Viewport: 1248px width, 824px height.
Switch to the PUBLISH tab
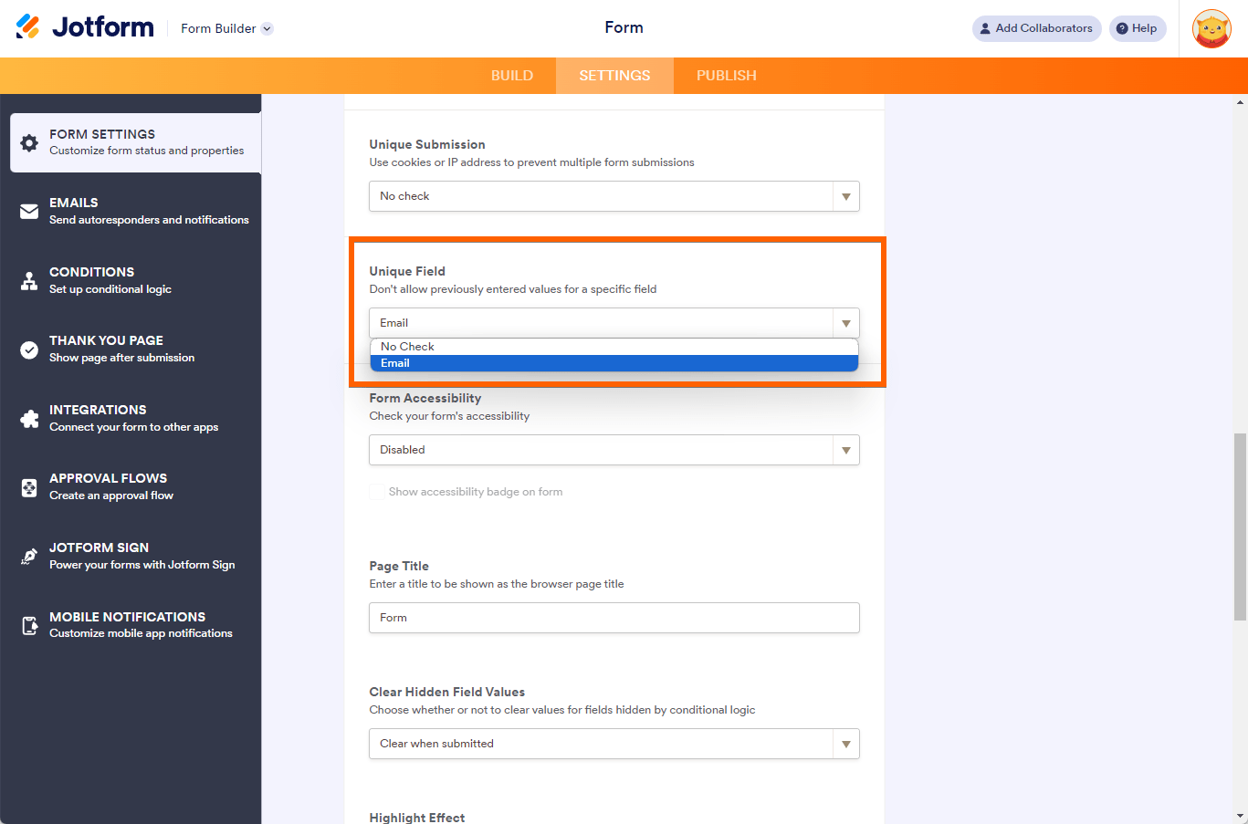726,76
